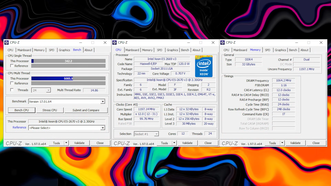Click the CPU-Z icon in Bench window title bar
331x186 pixels.
pos(7,42)
